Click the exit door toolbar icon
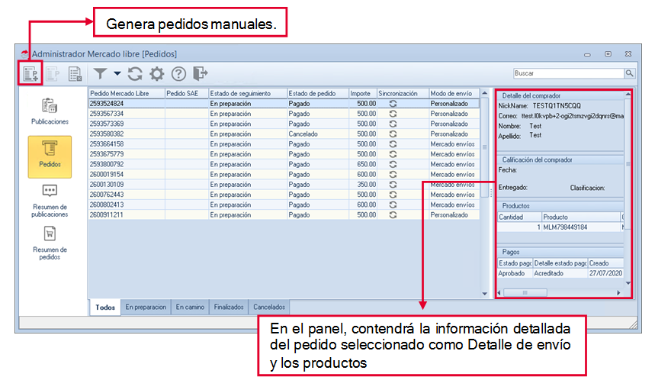655x380 pixels. [x=201, y=73]
